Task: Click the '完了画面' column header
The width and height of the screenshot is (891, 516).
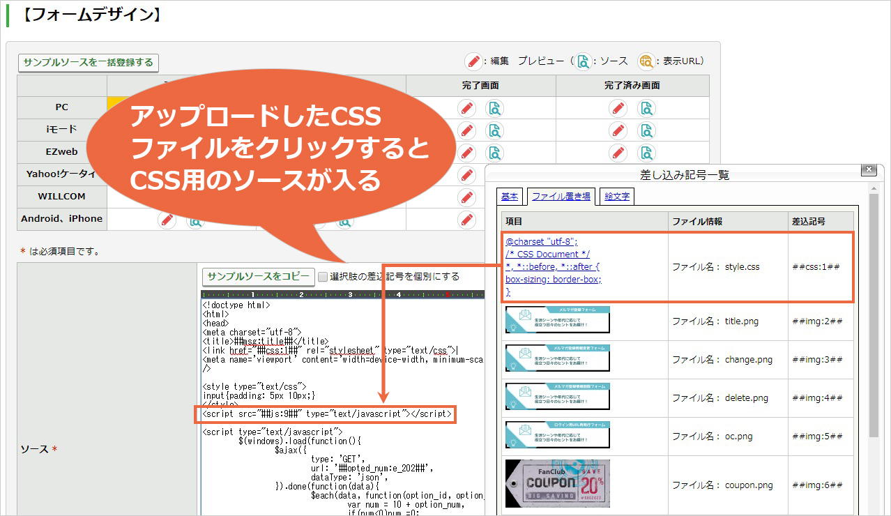Action: coord(480,86)
